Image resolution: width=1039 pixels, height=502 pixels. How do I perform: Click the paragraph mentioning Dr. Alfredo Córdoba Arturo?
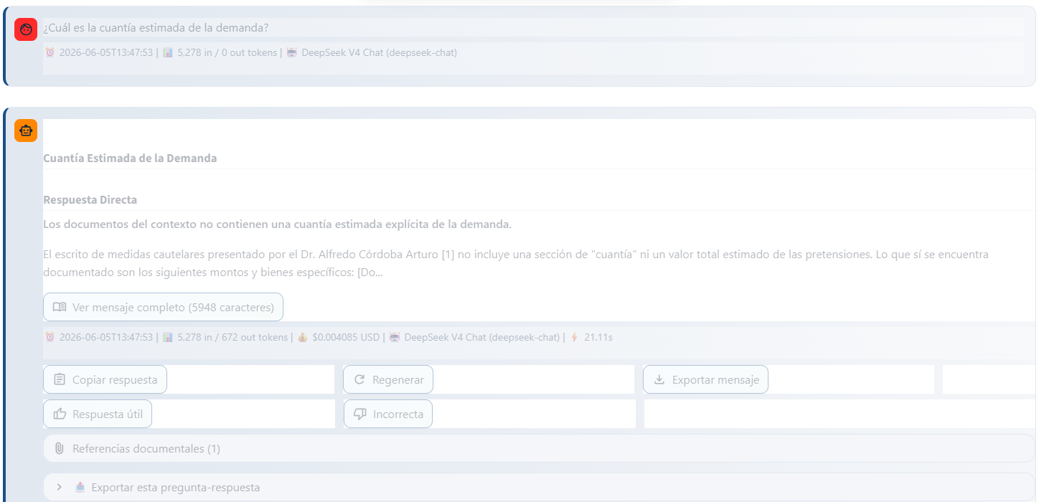coord(516,263)
